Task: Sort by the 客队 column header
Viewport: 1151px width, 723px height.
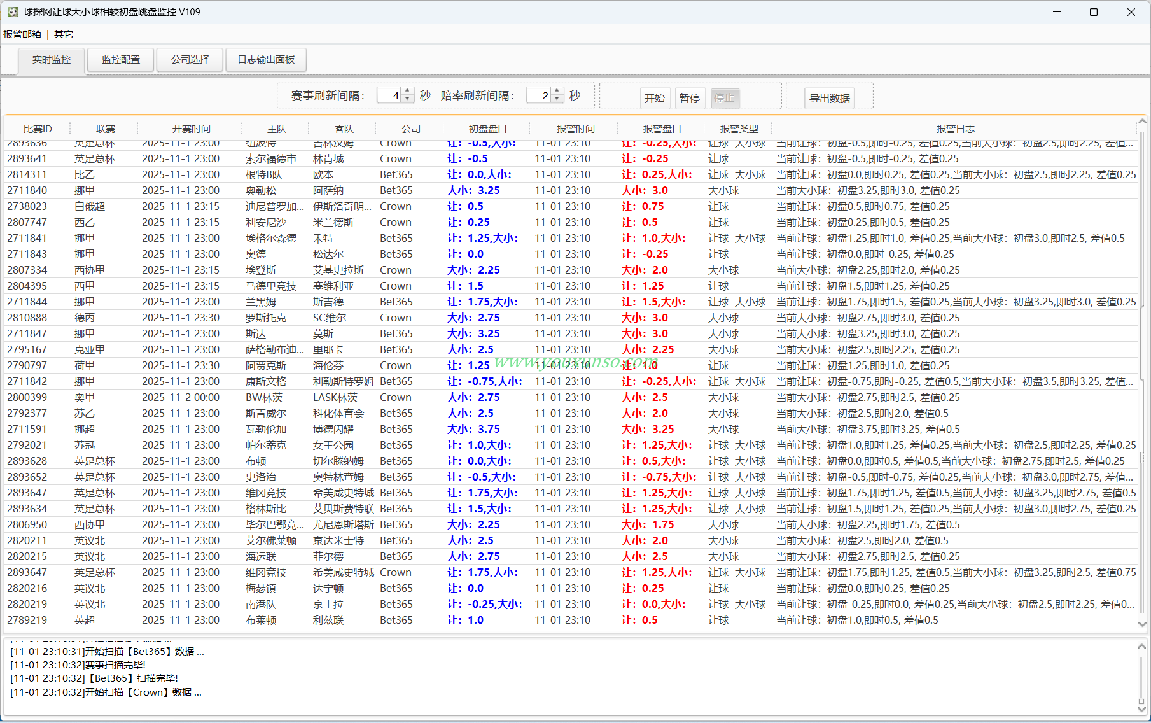Action: pos(344,129)
